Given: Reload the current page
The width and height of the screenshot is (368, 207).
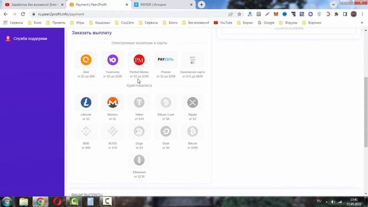Looking at the screenshot, I should coord(23,14).
